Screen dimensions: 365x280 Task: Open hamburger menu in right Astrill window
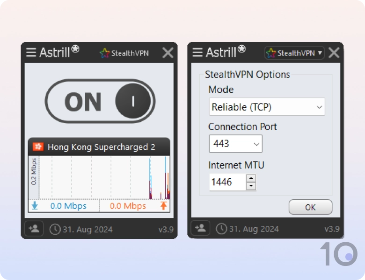point(197,53)
